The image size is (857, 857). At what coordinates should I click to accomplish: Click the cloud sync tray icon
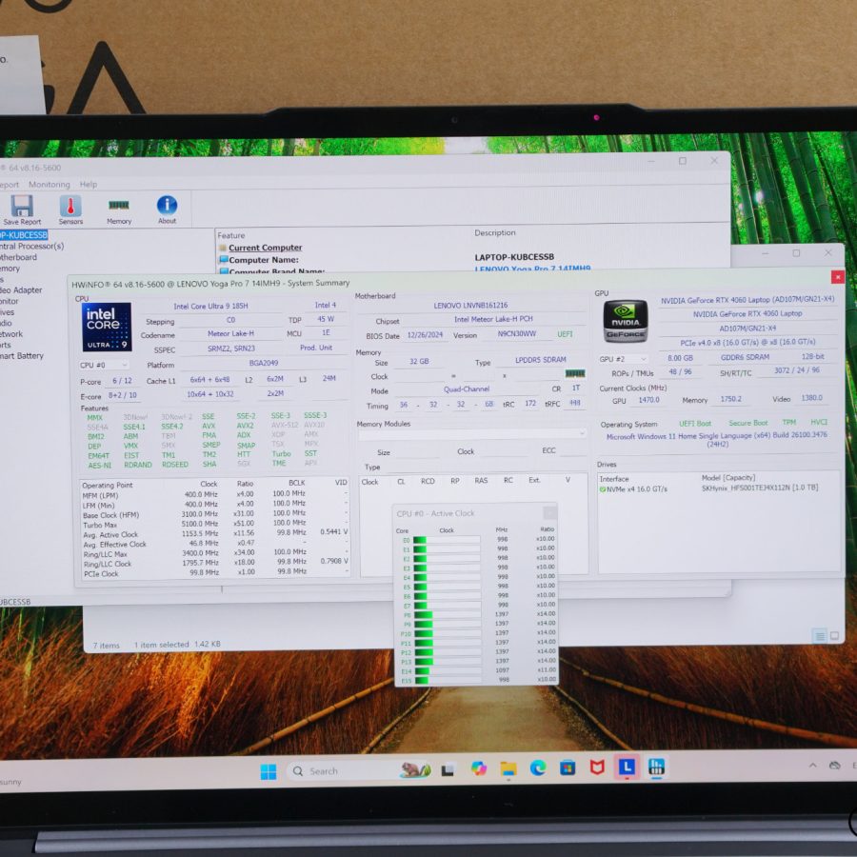[834, 766]
